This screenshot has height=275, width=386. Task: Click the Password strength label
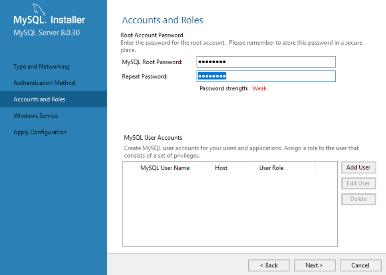(224, 89)
